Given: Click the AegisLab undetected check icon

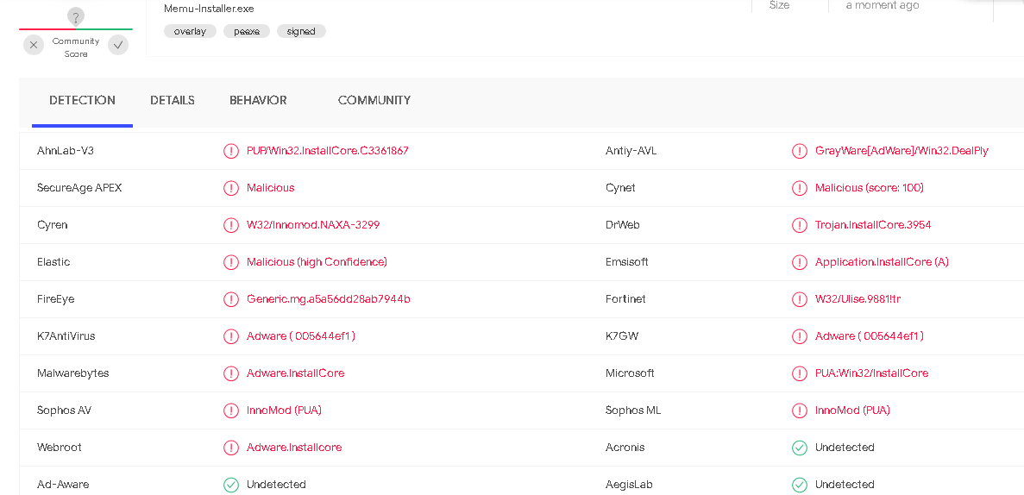Looking at the screenshot, I should pyautogui.click(x=800, y=485).
